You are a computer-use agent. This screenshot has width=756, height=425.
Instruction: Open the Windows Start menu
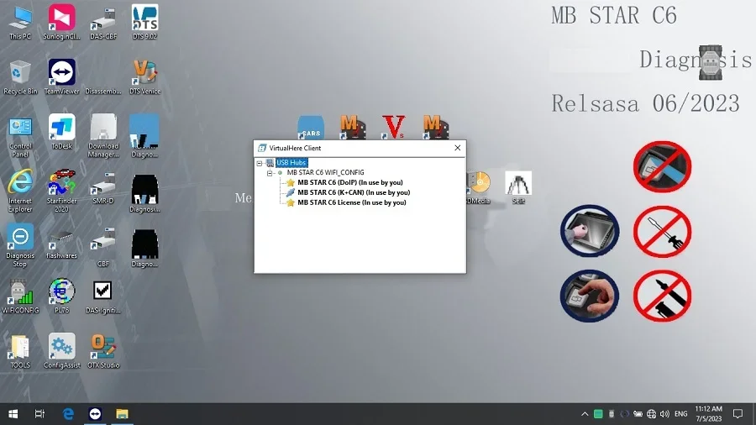pyautogui.click(x=13, y=414)
